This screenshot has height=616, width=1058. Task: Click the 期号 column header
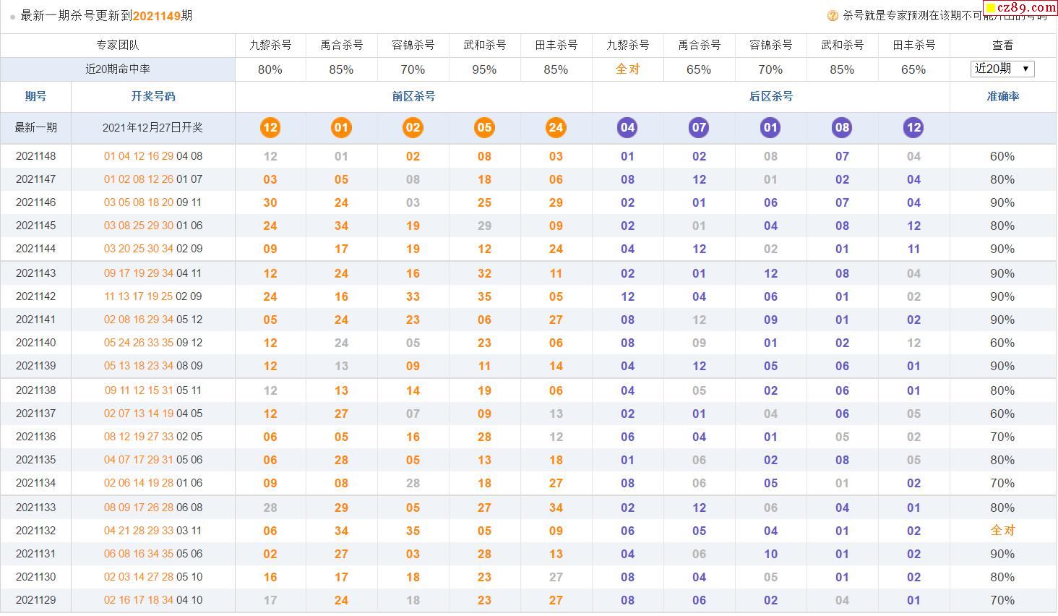pyautogui.click(x=35, y=96)
